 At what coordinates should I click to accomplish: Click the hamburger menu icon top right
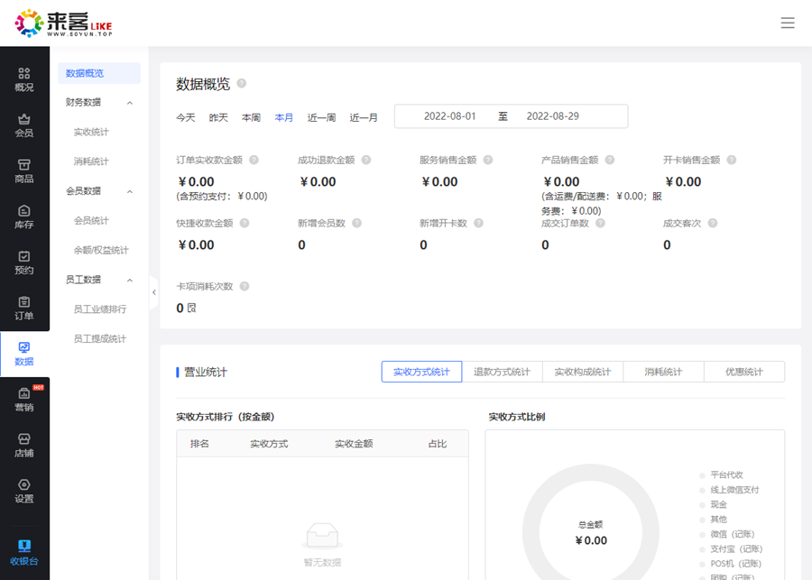(x=788, y=23)
